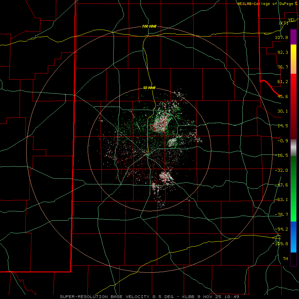The width and height of the screenshot is (299, 299).
Task: Select the 30.1 velocity scale value
Action: click(x=283, y=111)
